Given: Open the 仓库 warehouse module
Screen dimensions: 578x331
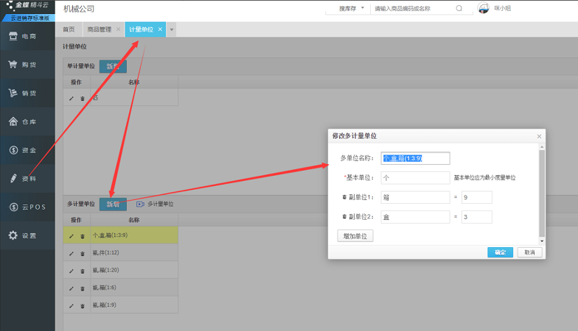Looking at the screenshot, I should coord(27,122).
